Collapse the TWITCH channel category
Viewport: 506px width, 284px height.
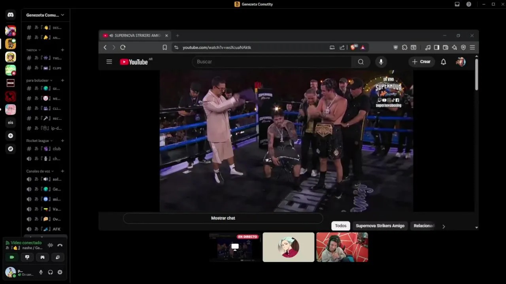tap(34, 50)
